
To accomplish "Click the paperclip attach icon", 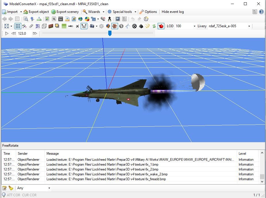I will (x=31, y=26).
